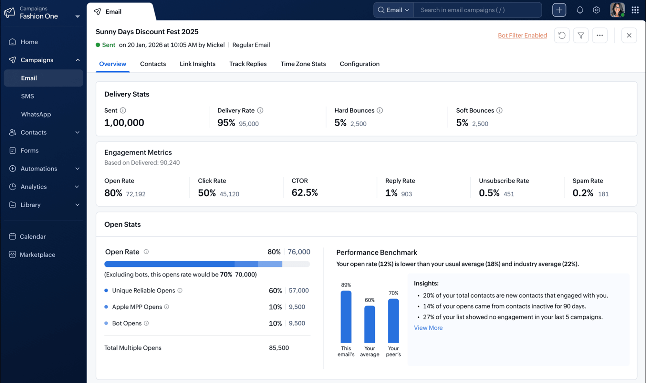Click the info icon for Unique Reliable Opens
646x383 pixels.
point(180,290)
